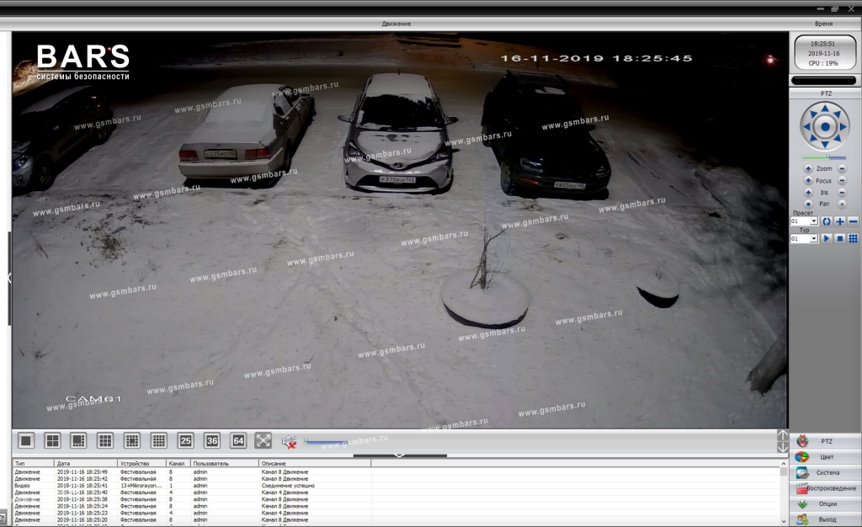Click the Движение header tab
Image resolution: width=862 pixels, height=527 pixels.
click(x=396, y=24)
